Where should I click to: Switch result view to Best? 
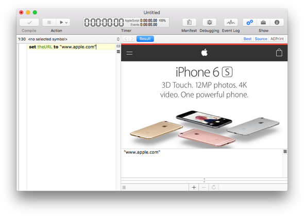point(247,39)
